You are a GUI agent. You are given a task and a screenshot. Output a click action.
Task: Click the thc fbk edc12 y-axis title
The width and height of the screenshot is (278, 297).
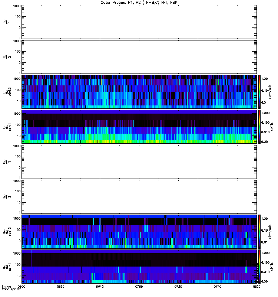pyautogui.click(x=7, y=232)
